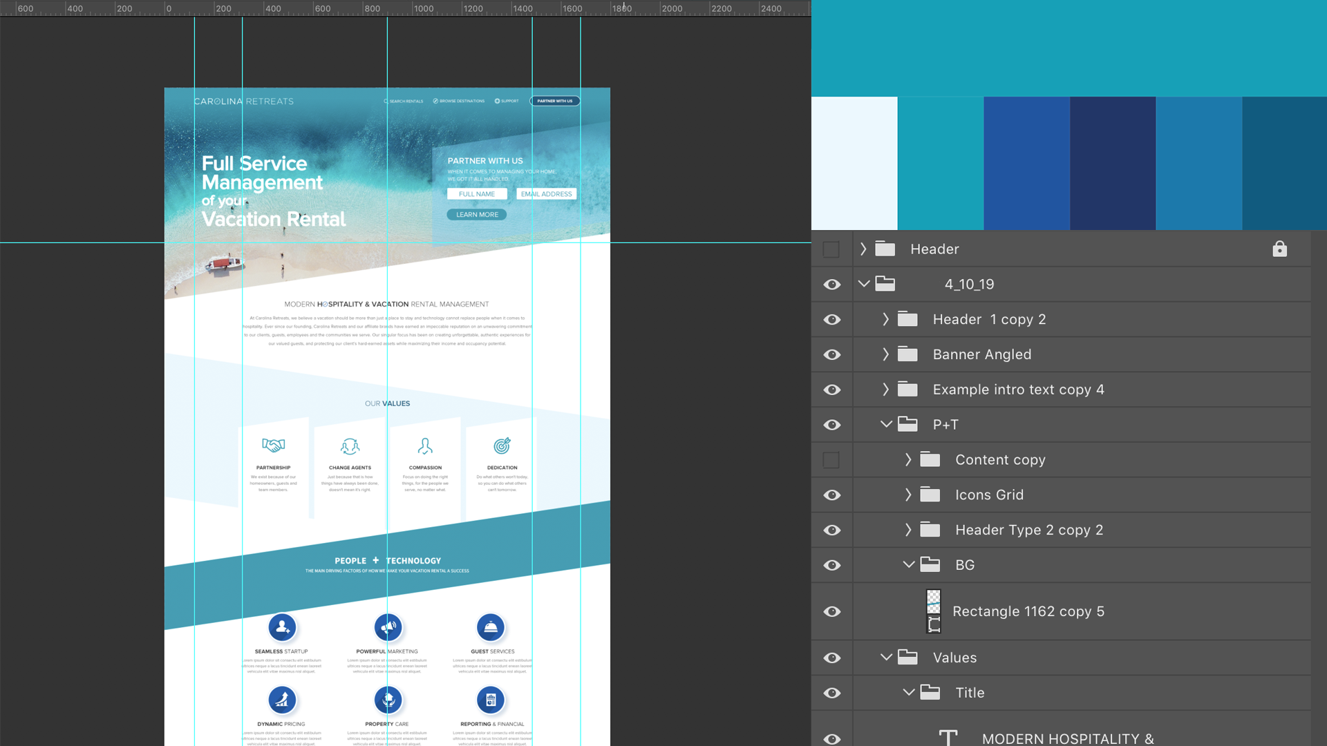Collapse the BG layer group
This screenshot has height=746, width=1327.
click(x=908, y=564)
